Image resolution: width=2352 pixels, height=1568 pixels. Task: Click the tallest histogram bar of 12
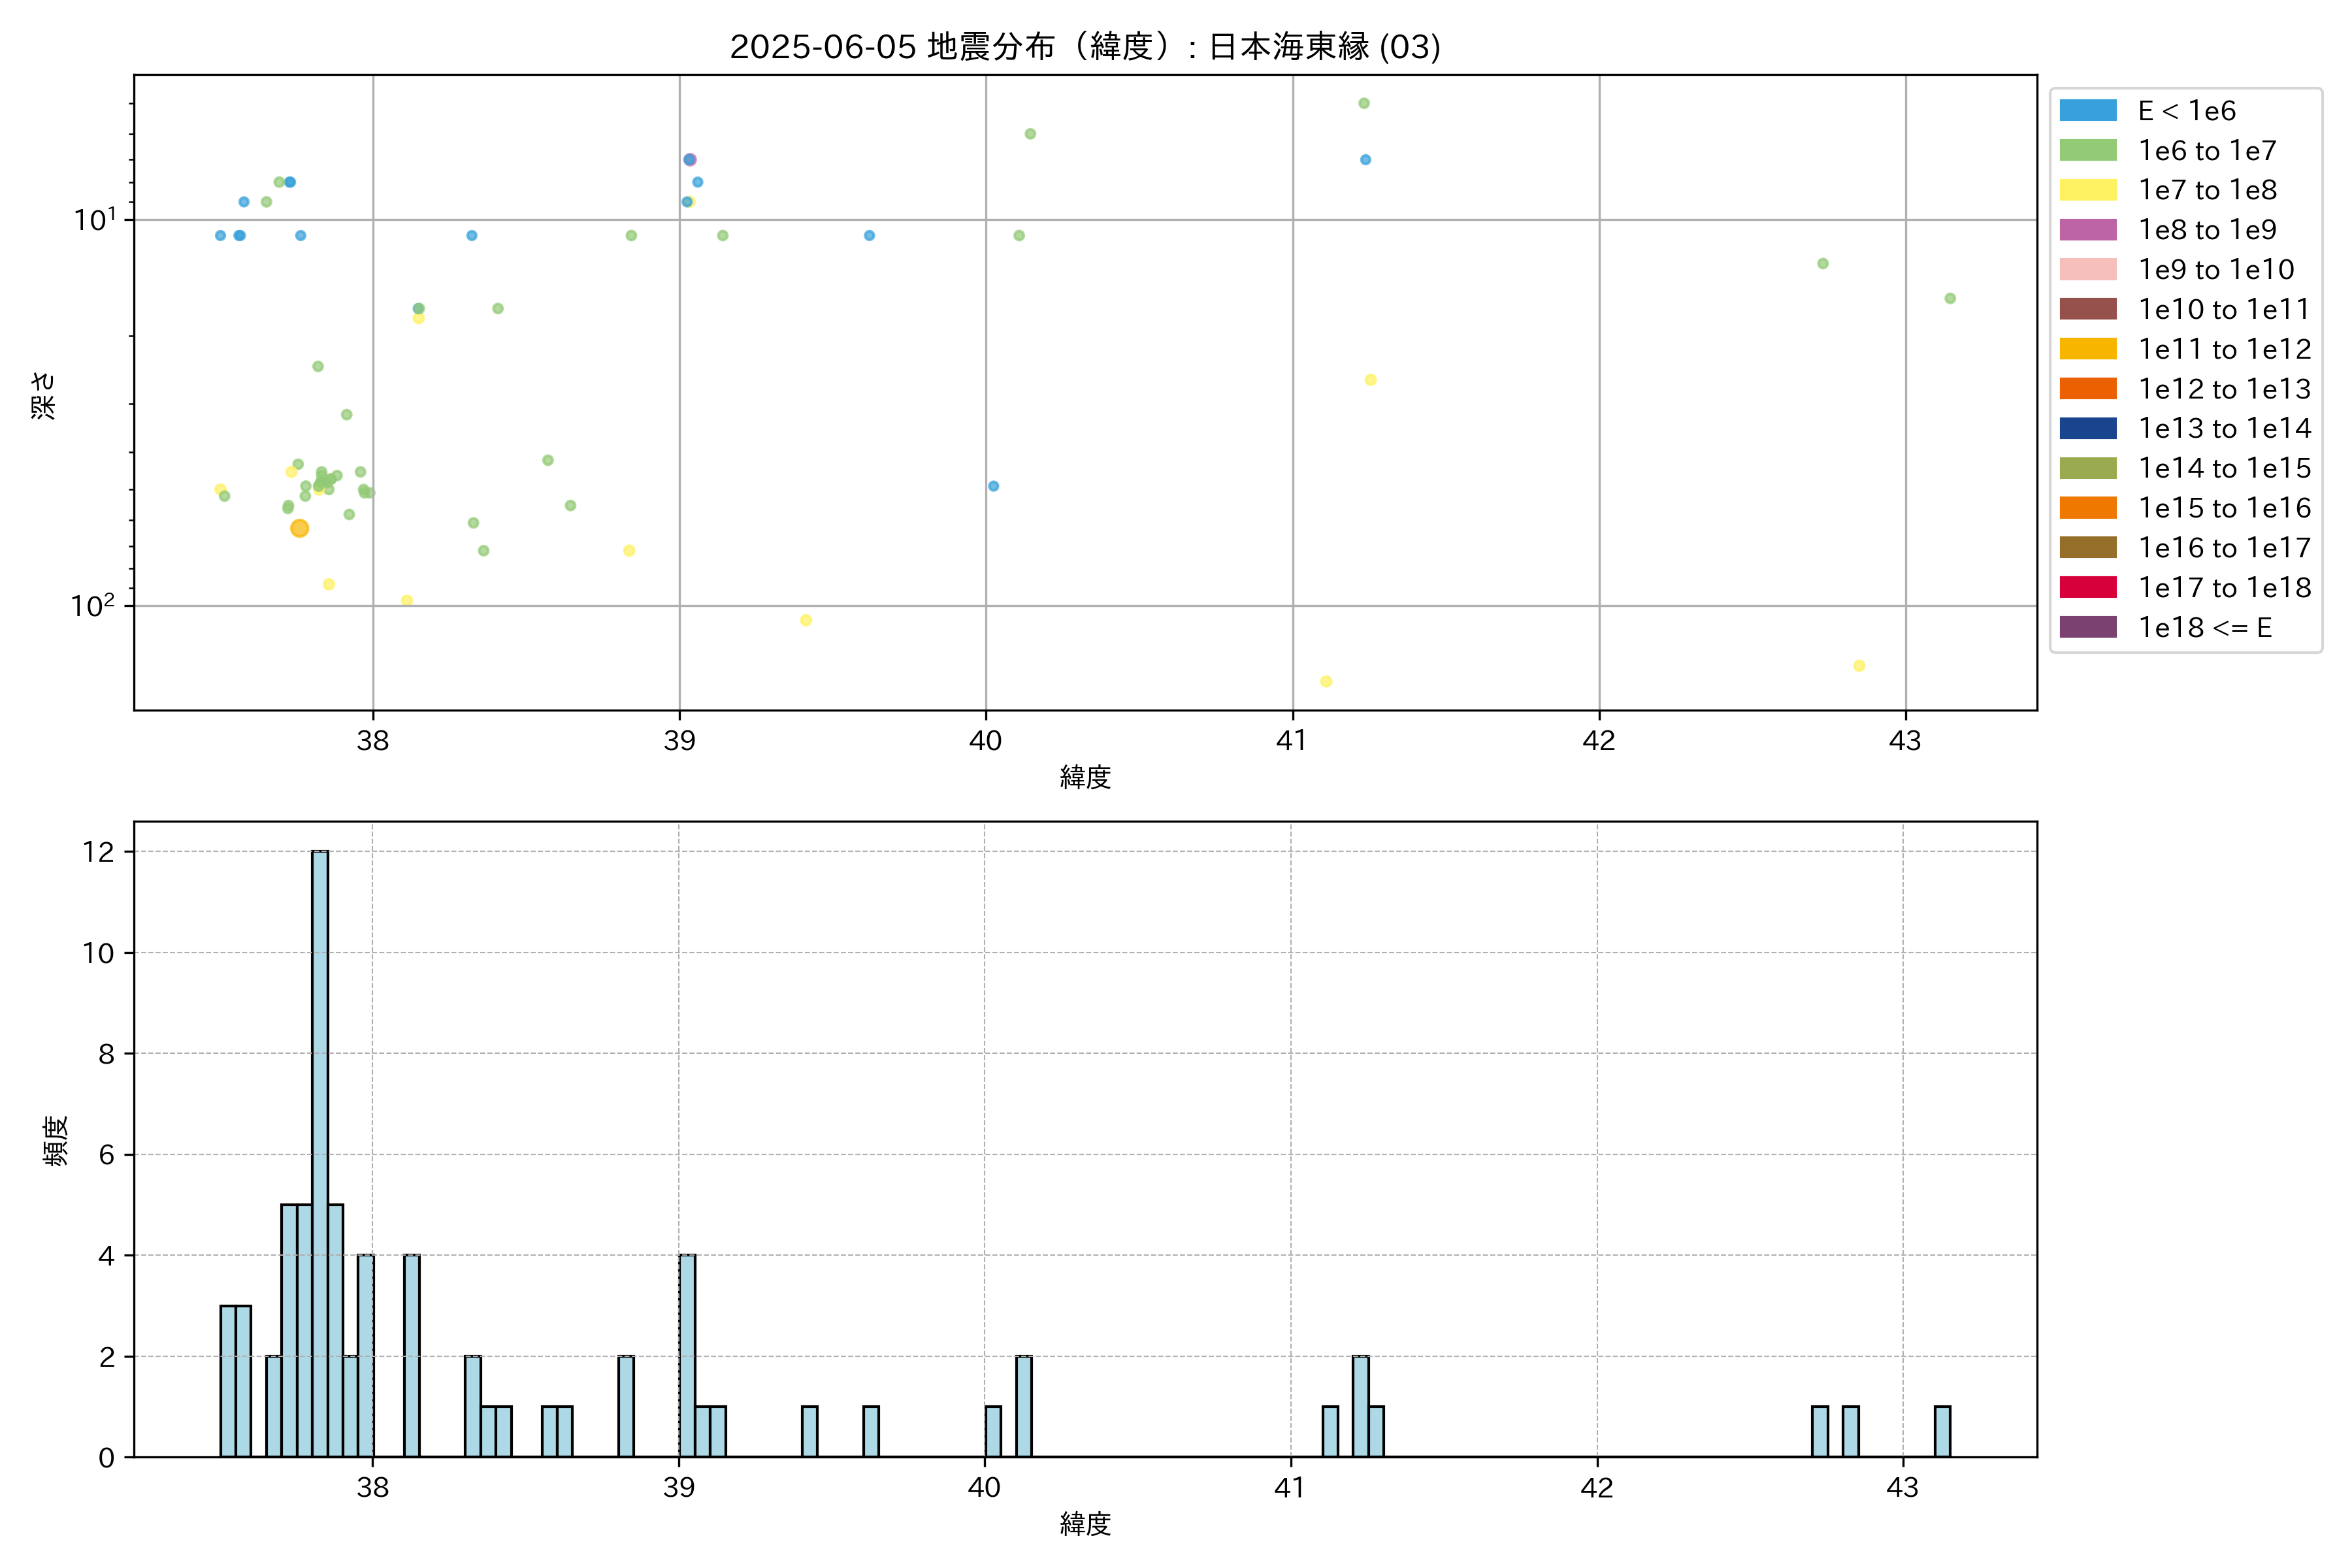(x=320, y=1150)
